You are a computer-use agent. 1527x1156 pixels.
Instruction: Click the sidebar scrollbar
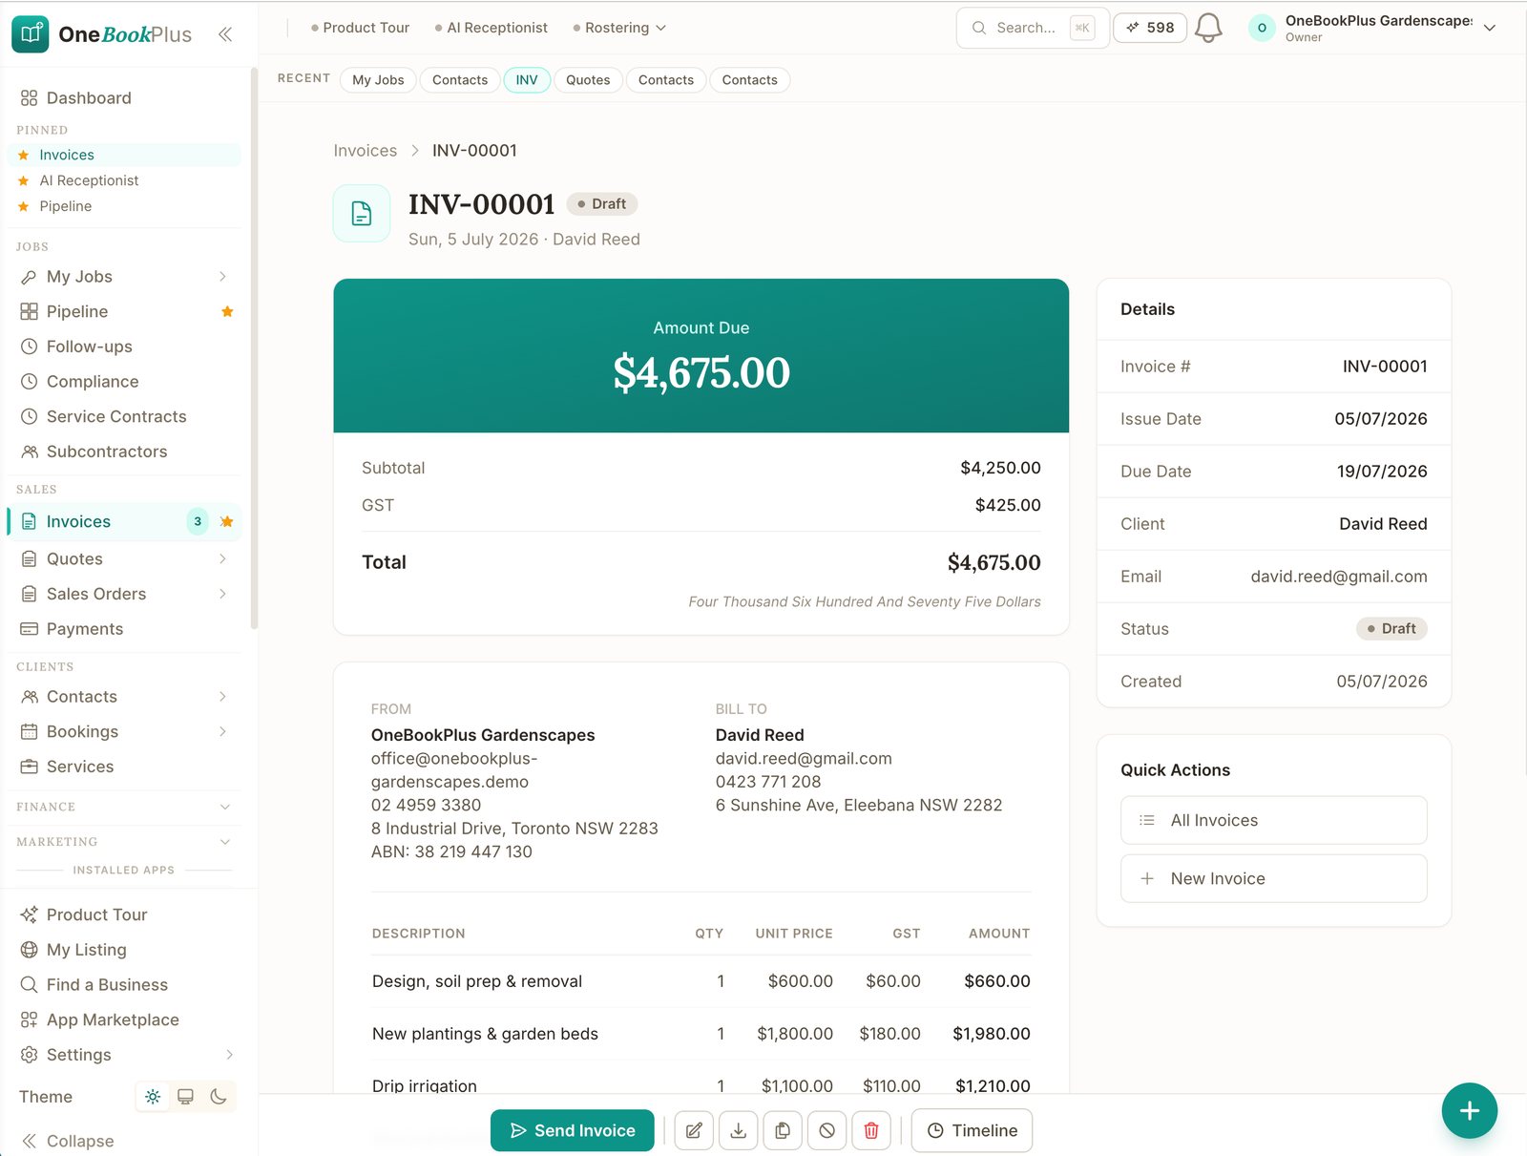(x=254, y=348)
